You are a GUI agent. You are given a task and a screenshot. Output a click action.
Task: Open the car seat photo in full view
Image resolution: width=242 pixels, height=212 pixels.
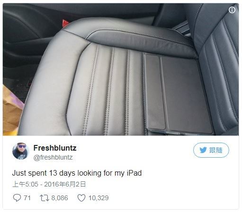tap(121, 69)
